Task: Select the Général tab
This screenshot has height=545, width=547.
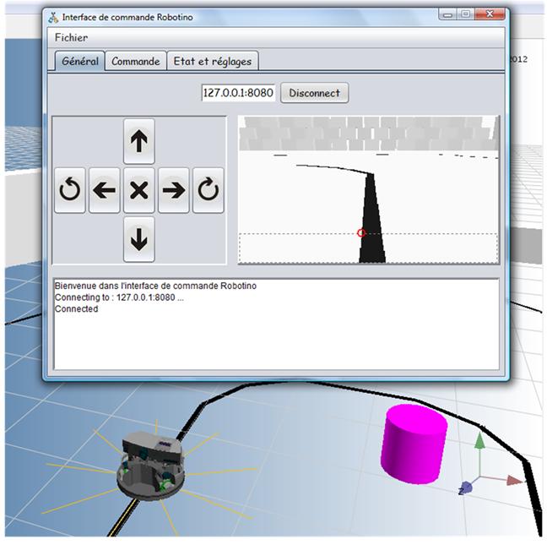Action: 79,61
